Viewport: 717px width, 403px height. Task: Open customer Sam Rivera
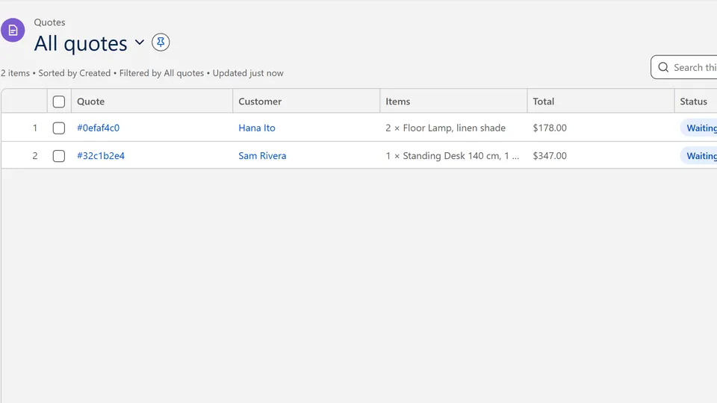262,156
